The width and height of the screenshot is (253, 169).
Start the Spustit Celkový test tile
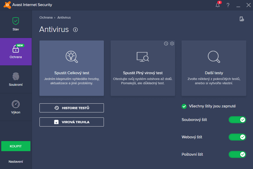pos(72,68)
